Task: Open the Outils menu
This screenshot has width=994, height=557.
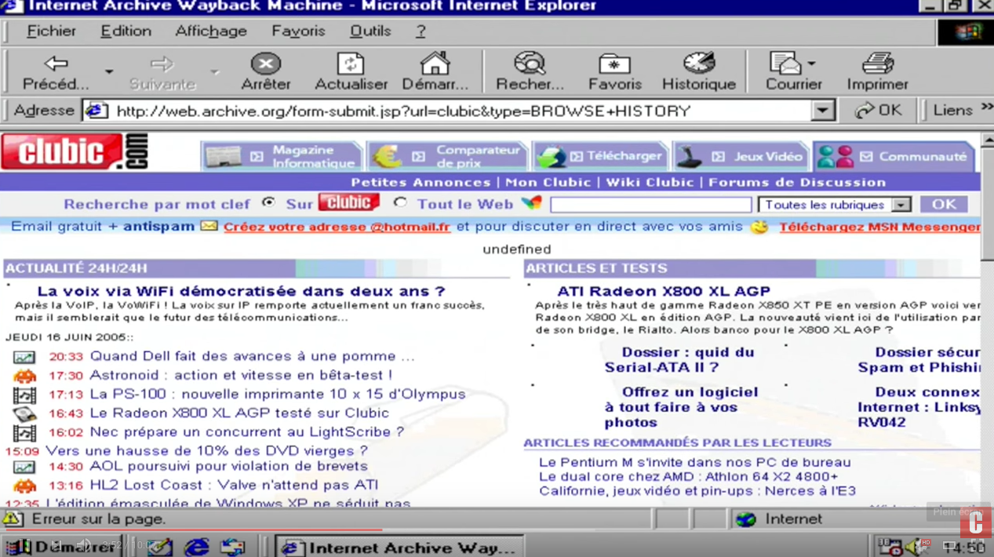Action: pyautogui.click(x=370, y=31)
